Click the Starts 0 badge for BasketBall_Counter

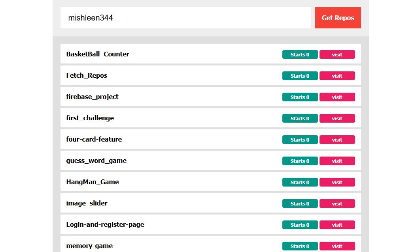[x=300, y=54]
